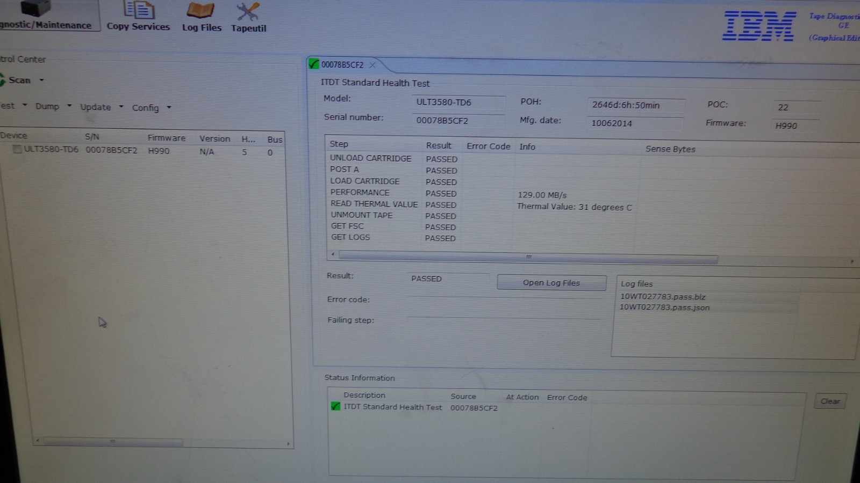860x483 pixels.
Task: Switch to the 00078B5CF2 tab
Action: [x=342, y=65]
